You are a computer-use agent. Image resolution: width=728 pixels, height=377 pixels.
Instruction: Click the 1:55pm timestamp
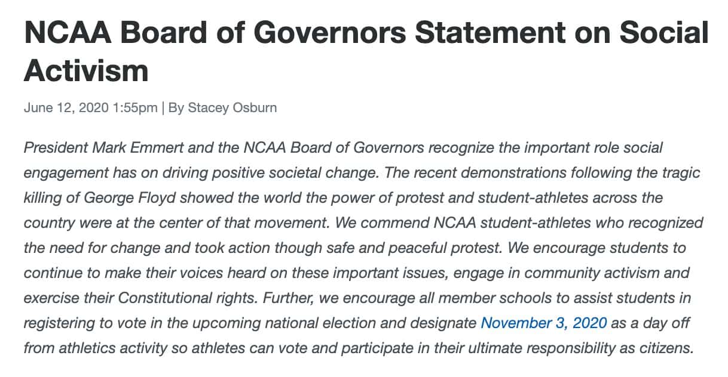pos(134,108)
